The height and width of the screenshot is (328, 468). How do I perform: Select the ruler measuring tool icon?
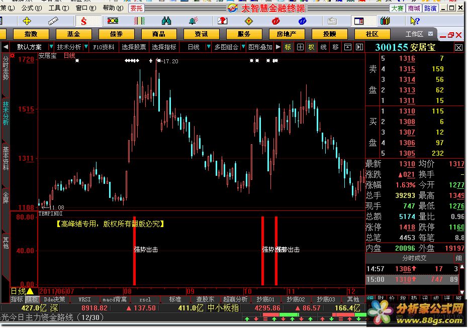pos(53,21)
